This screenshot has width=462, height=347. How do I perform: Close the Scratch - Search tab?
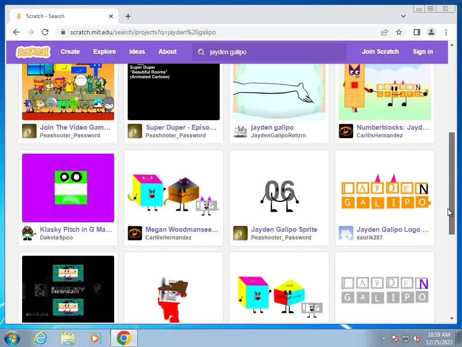pos(111,16)
